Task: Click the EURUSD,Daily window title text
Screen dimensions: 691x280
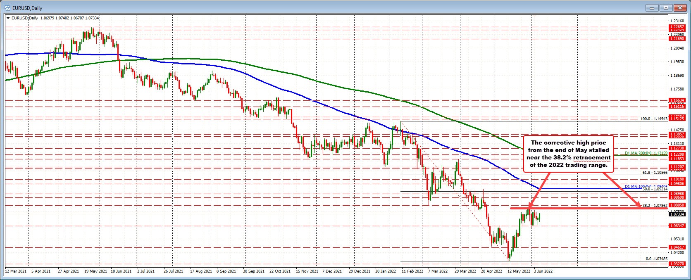Action: [27, 8]
